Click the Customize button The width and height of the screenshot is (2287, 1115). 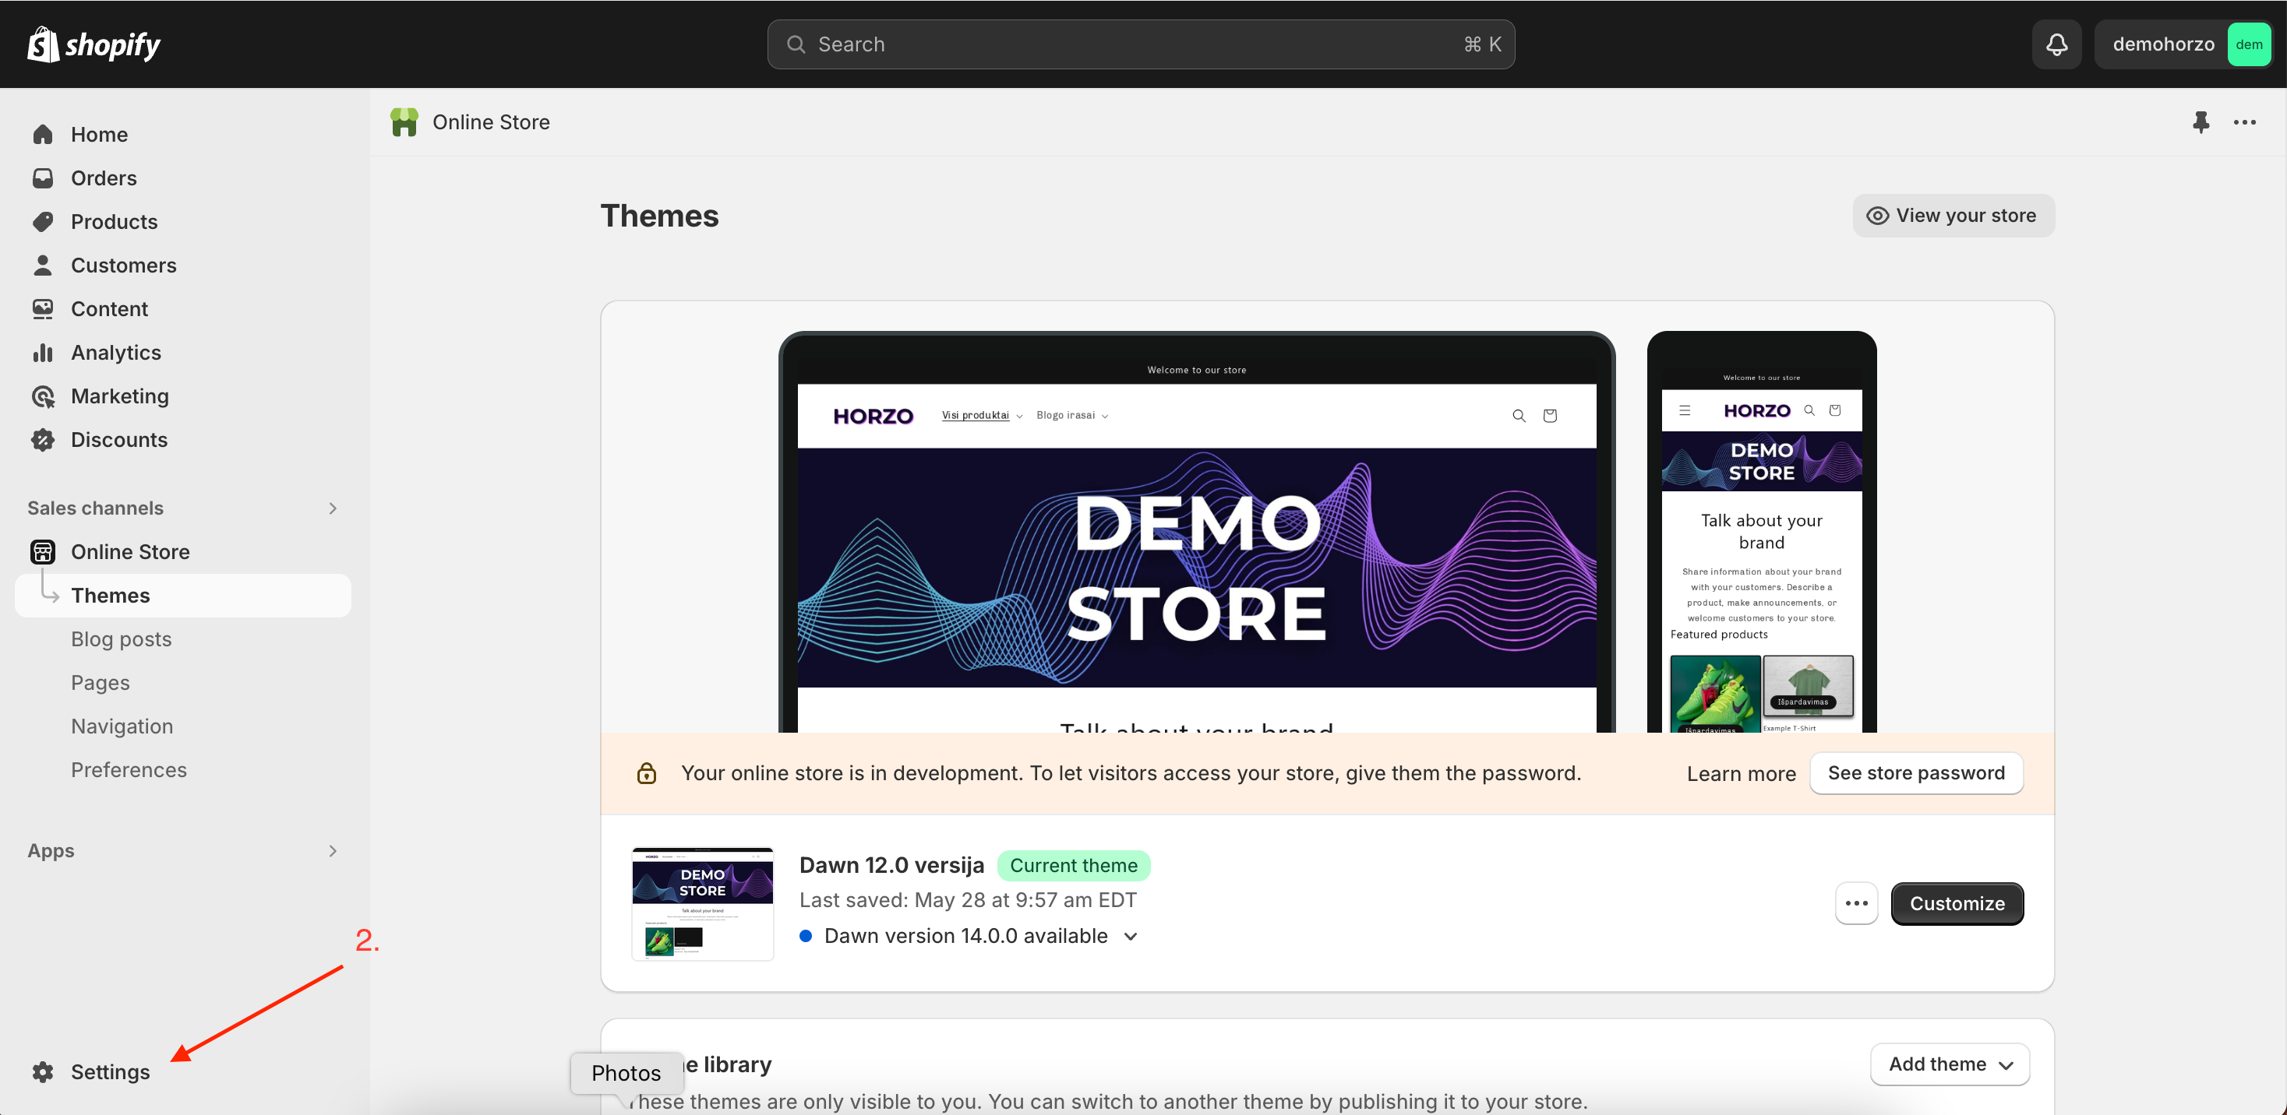(x=1957, y=903)
